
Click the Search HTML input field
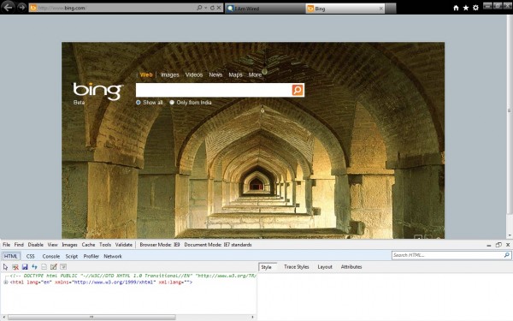[x=447, y=255]
